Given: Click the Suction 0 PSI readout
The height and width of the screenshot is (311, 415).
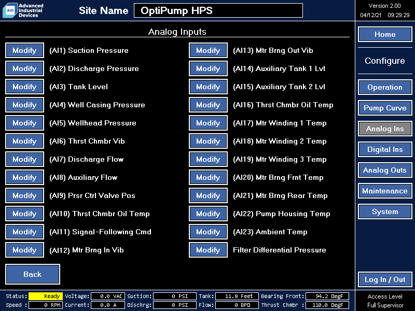Looking at the screenshot, I should (175, 296).
